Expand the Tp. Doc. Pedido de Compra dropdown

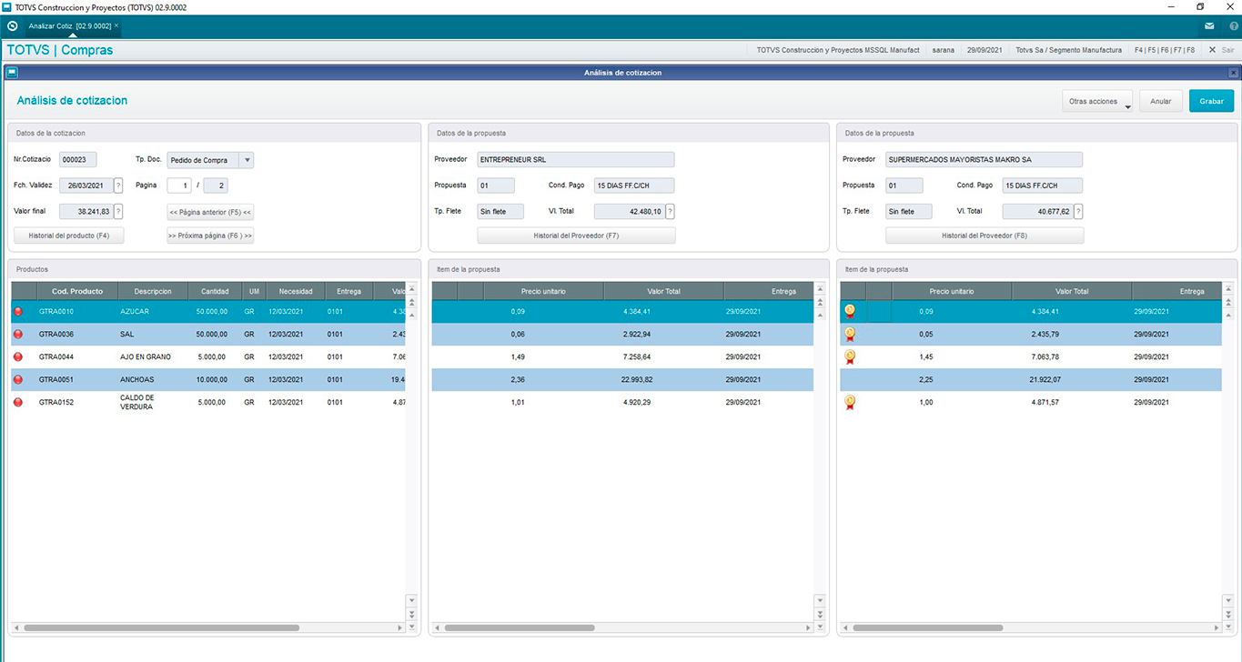pyautogui.click(x=247, y=160)
